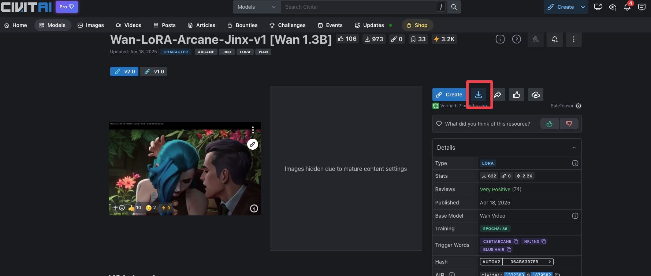Open the three-dot model options menu
Screen dimensions: 651x276
[574, 39]
